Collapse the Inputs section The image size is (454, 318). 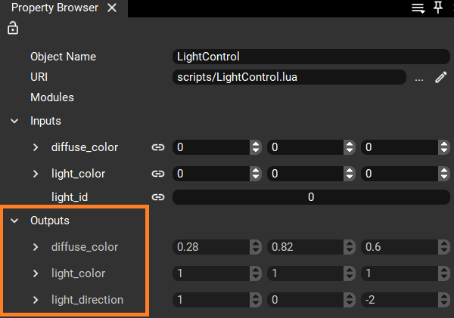point(14,121)
